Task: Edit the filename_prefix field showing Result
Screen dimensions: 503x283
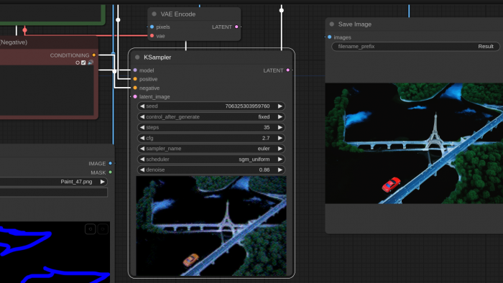Action: tap(415, 47)
